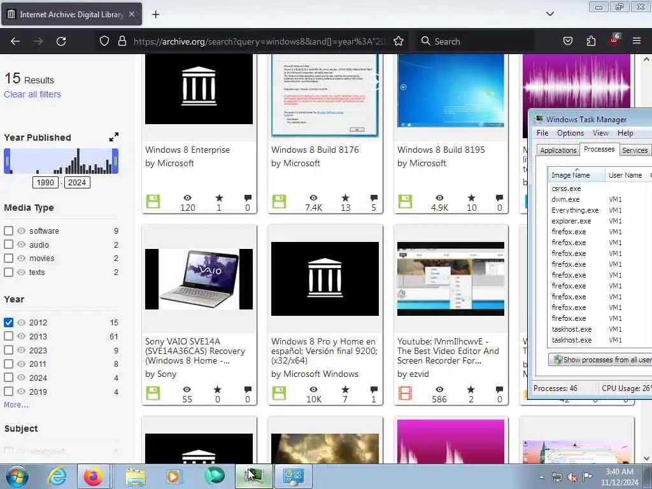
Task: Close the Internet Archive tab
Action: pos(131,14)
